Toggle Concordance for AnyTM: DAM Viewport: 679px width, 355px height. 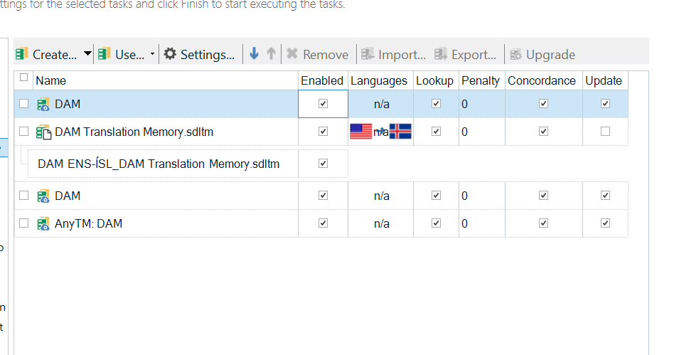pyautogui.click(x=543, y=223)
